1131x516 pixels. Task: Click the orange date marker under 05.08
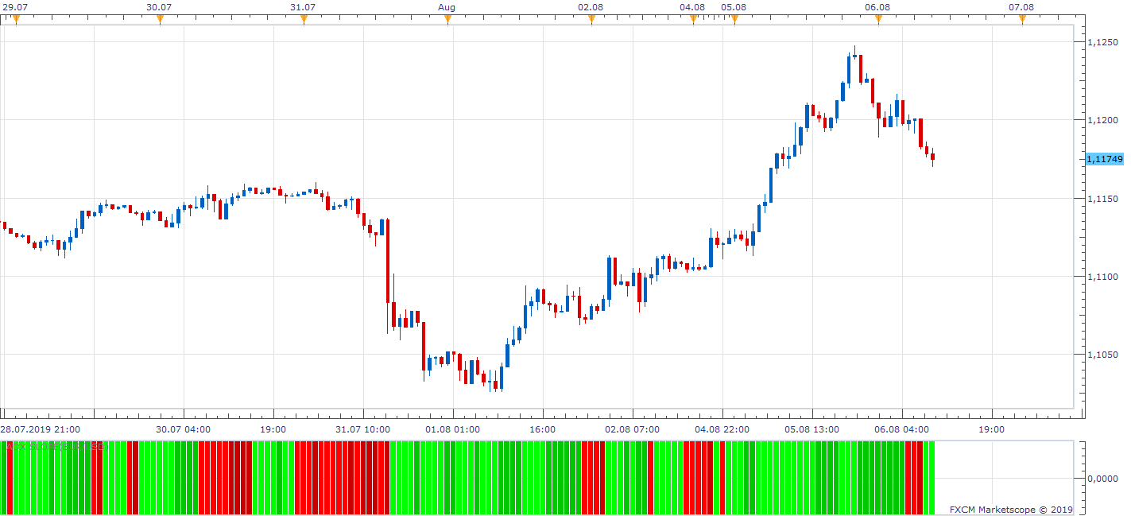tap(734, 19)
